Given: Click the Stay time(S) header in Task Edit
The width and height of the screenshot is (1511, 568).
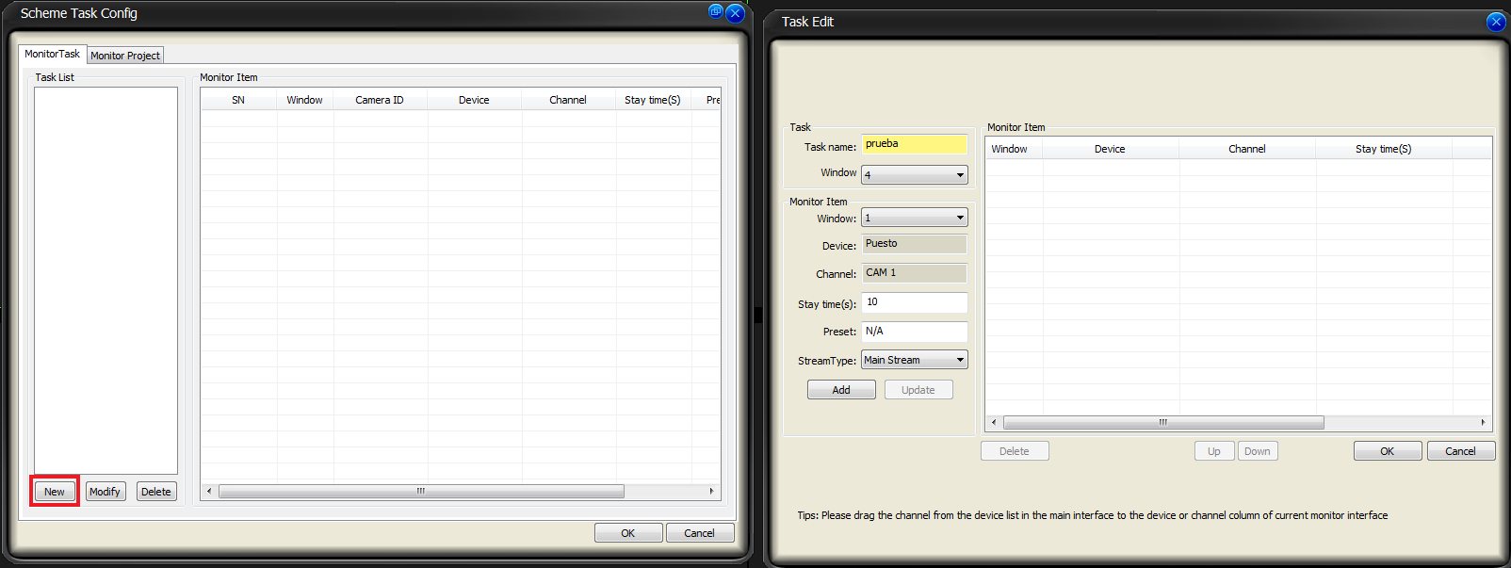Looking at the screenshot, I should [1384, 149].
